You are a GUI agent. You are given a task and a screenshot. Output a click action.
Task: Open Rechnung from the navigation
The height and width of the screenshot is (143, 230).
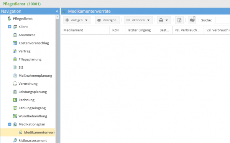click(x=26, y=100)
